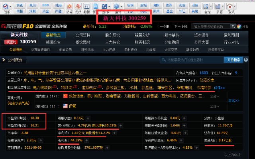Click the colorful 换肤 skin icon

click(x=239, y=27)
